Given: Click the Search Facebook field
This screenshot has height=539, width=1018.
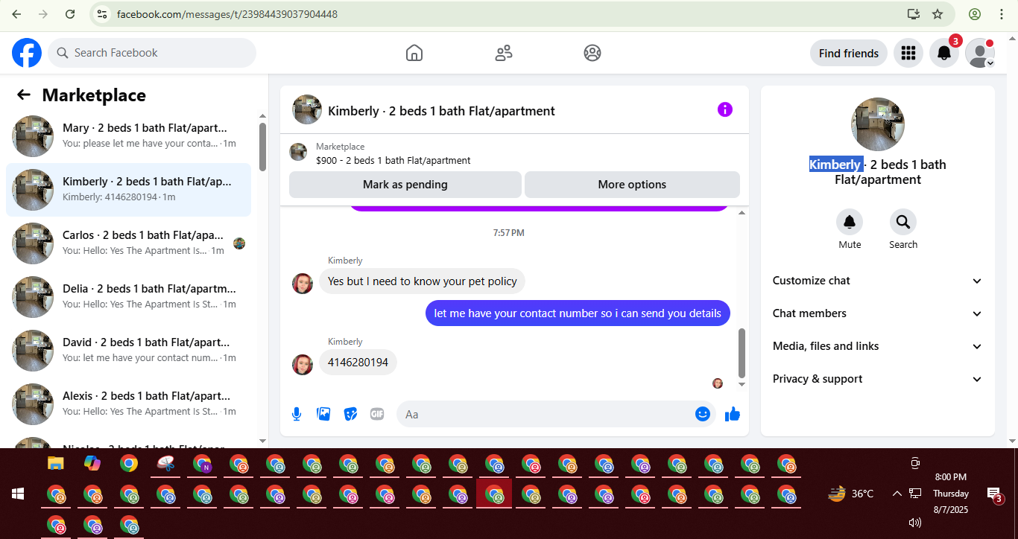Looking at the screenshot, I should tap(152, 53).
